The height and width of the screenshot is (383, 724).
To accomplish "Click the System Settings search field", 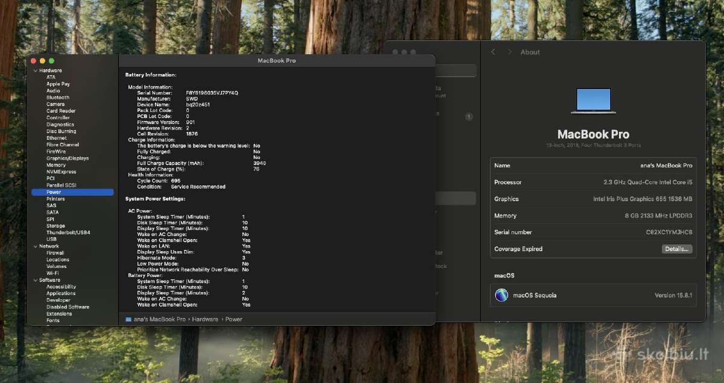I will [457, 70].
